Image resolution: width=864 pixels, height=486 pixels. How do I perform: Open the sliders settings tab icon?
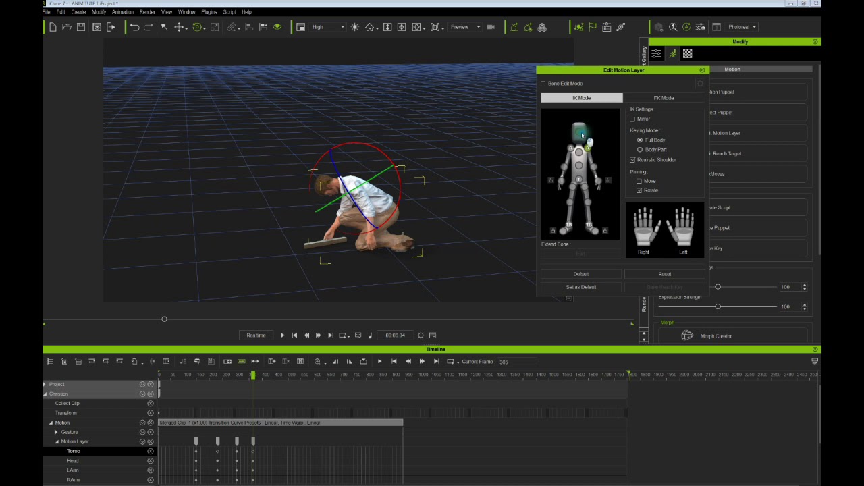(656, 53)
